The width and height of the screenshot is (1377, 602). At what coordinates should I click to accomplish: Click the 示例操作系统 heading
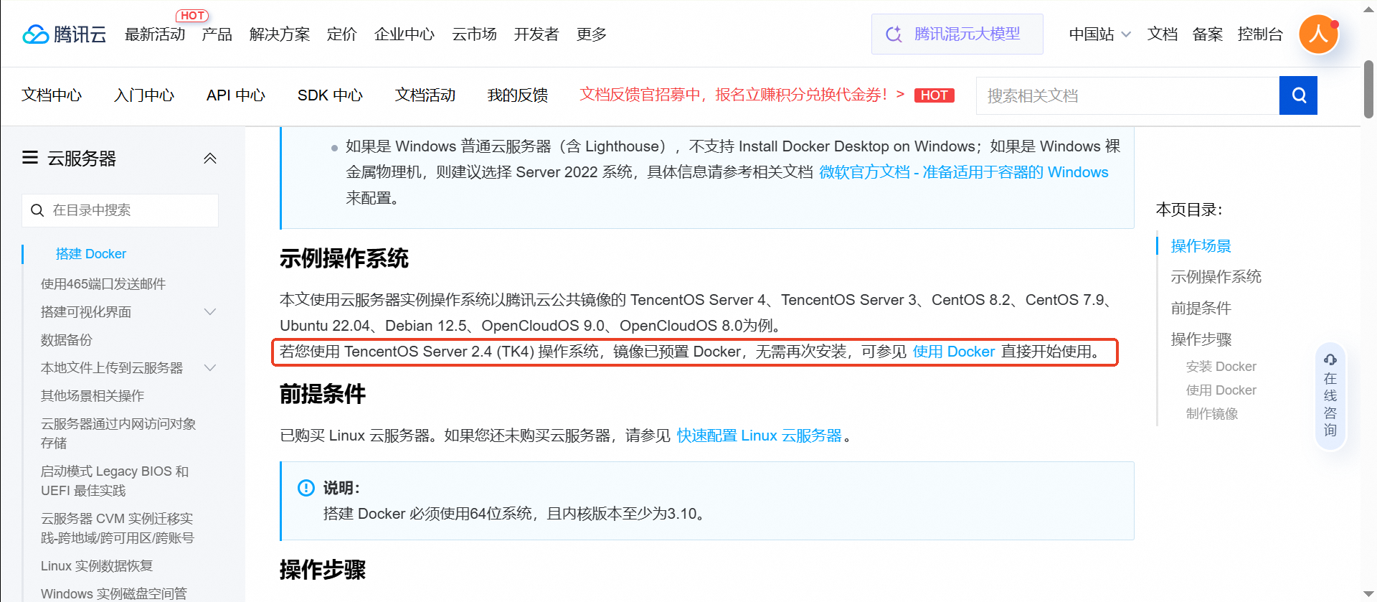click(x=344, y=258)
